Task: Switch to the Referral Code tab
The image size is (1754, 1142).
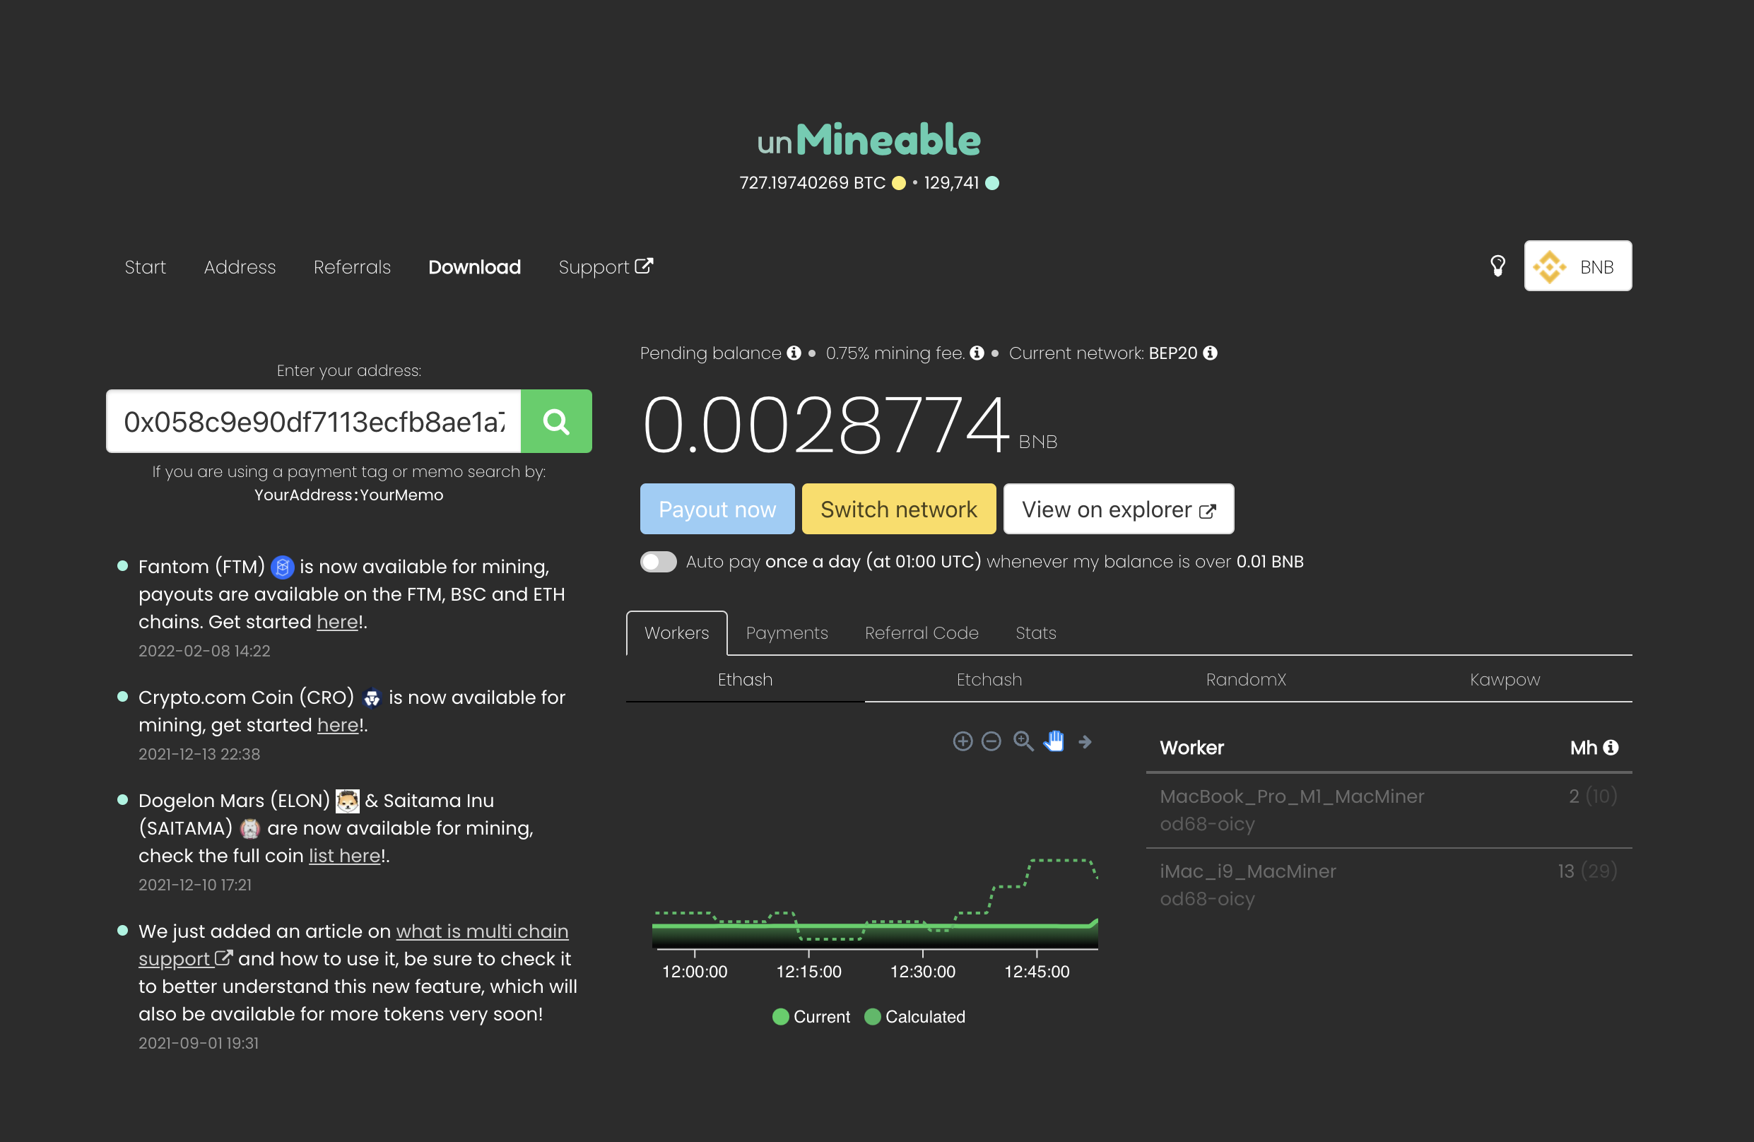Action: [x=922, y=633]
